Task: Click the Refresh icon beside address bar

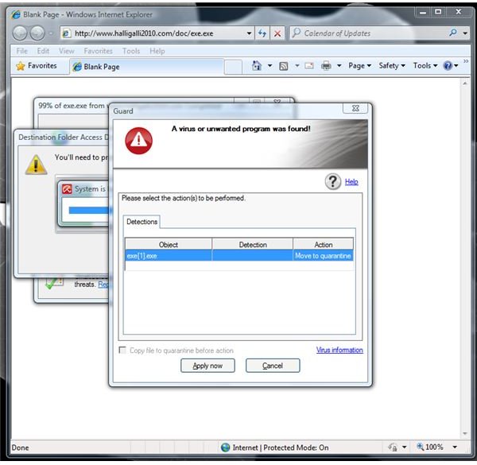Action: (x=262, y=33)
